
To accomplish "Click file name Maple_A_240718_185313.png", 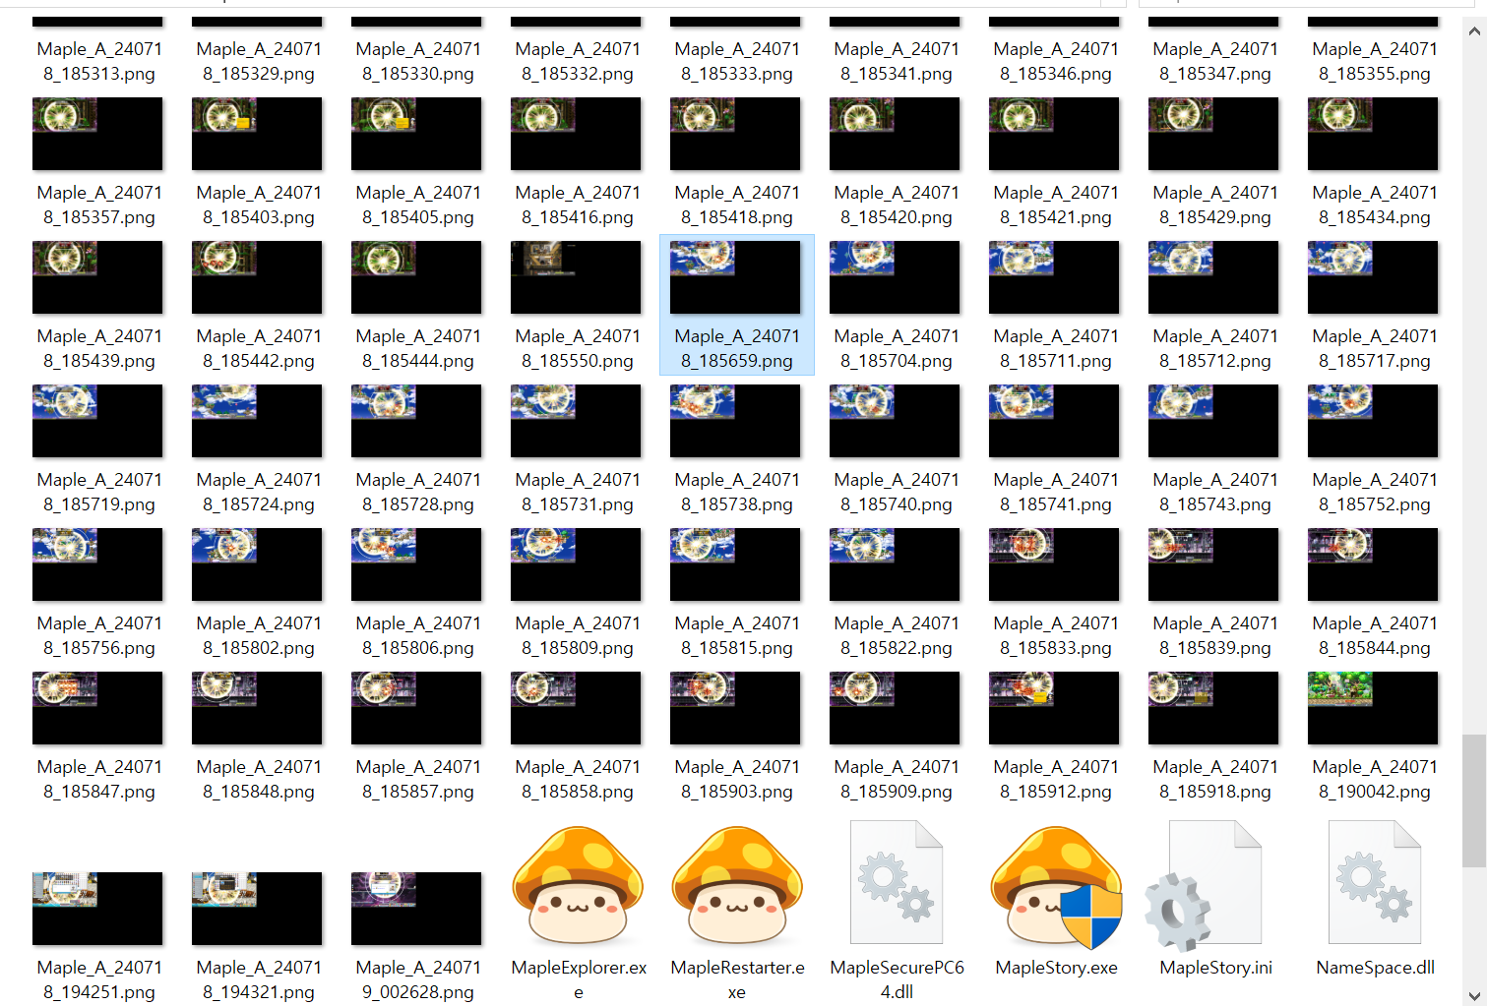I will click(x=99, y=61).
